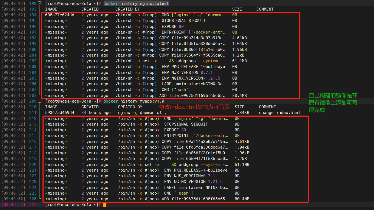The height and width of the screenshot is (210, 374).
Task: Select the 80.4MB size on line 208
Action: [x=240, y=96]
